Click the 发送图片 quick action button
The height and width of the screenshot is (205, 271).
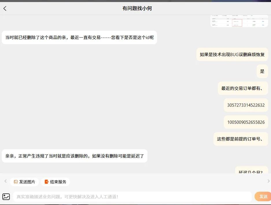(24, 182)
